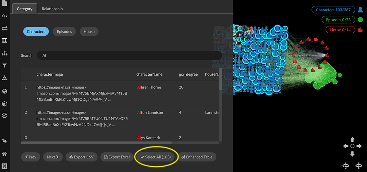Click row 2 image URL cell
Image resolution: width=367 pixels, height=172 pixels.
82,119
